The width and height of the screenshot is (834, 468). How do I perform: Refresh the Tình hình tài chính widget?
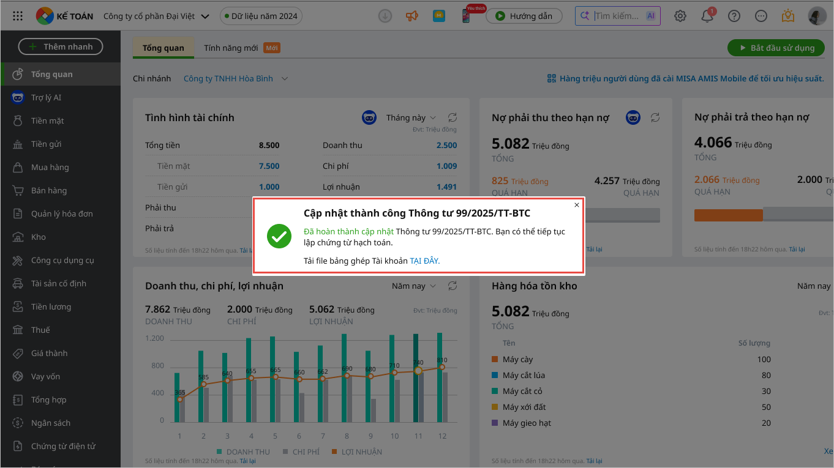click(453, 117)
